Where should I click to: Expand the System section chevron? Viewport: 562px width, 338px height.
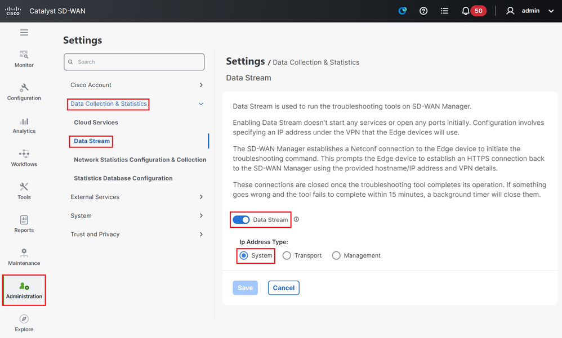pyautogui.click(x=201, y=215)
